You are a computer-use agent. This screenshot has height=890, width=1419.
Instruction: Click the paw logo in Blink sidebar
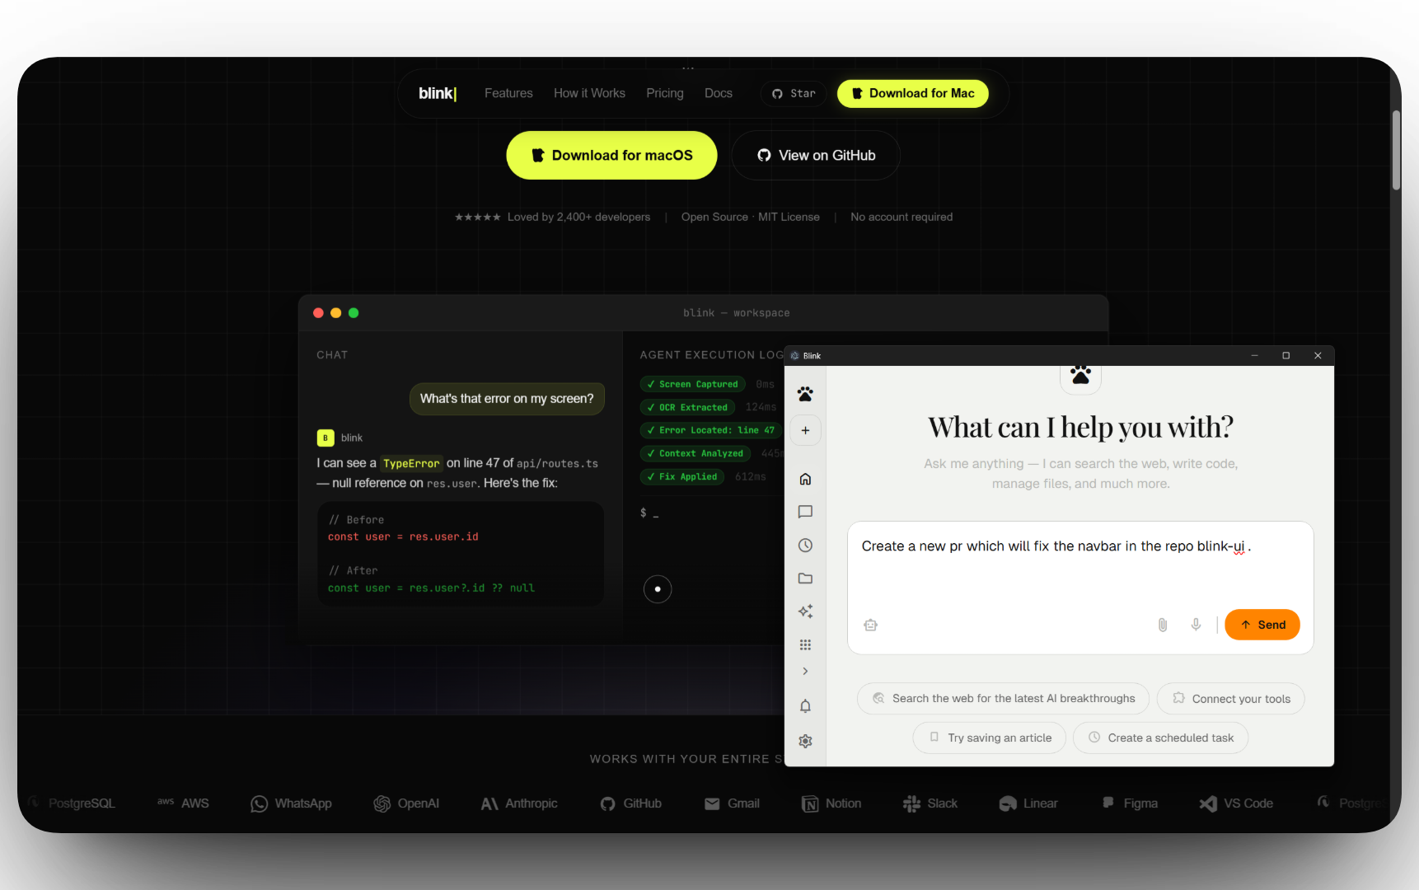point(805,394)
